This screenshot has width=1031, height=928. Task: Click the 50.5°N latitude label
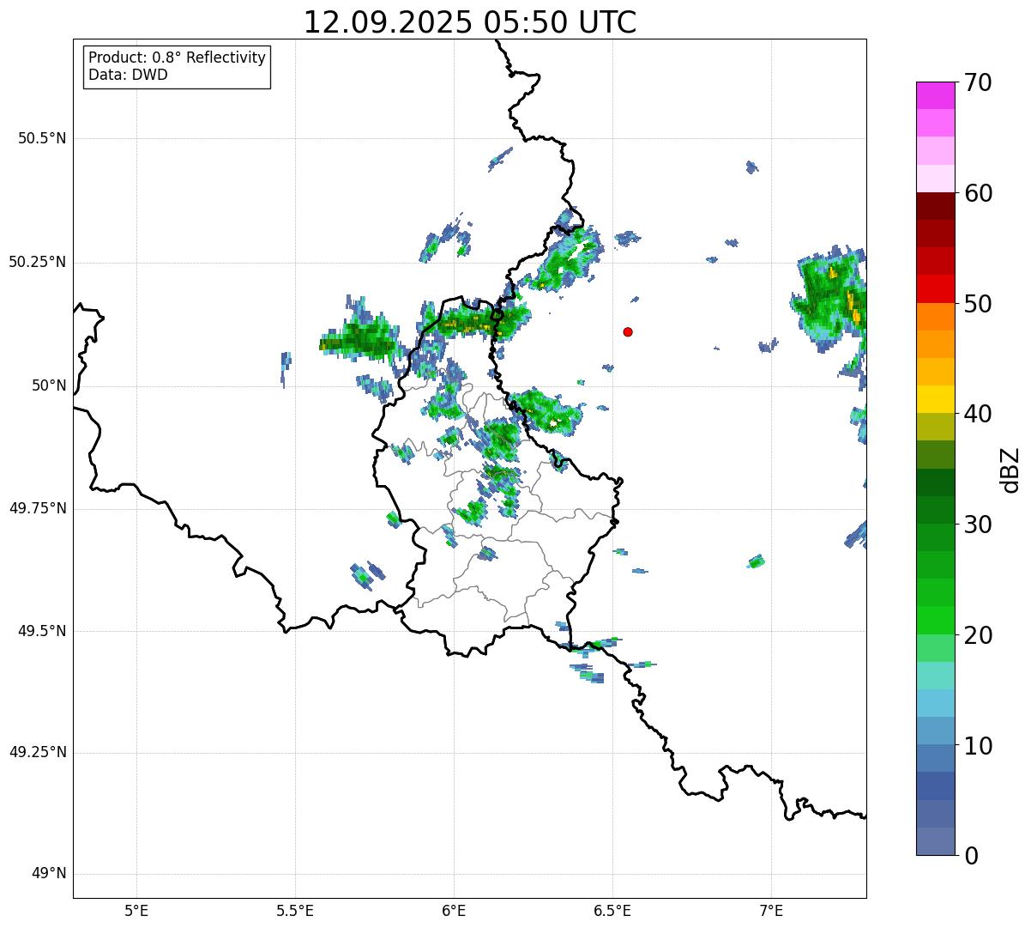coord(42,138)
